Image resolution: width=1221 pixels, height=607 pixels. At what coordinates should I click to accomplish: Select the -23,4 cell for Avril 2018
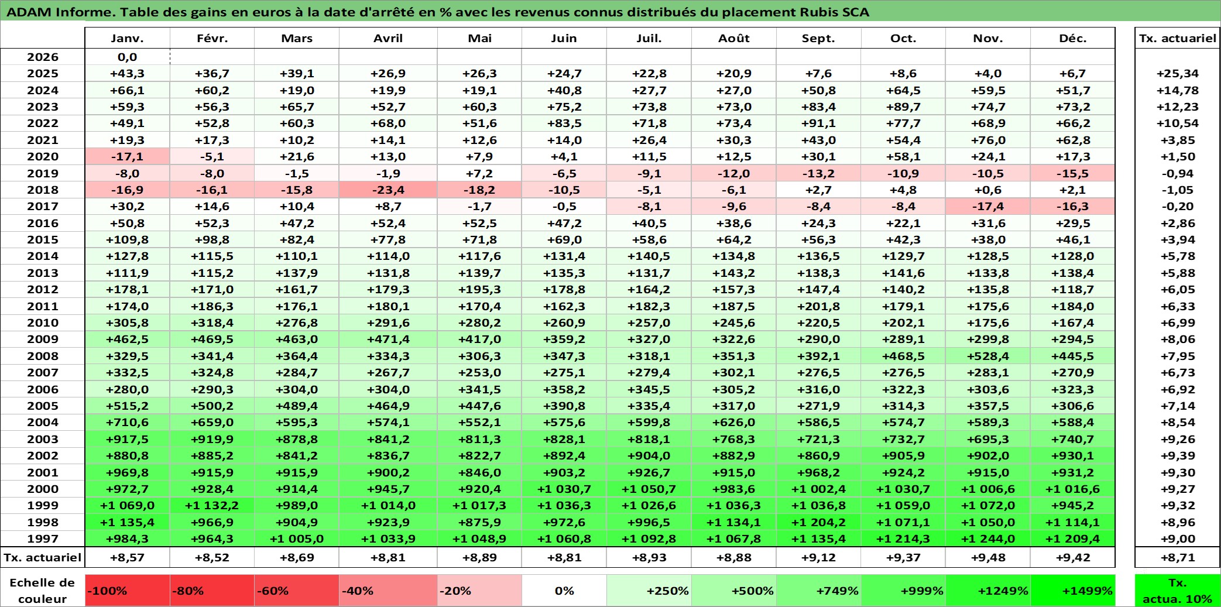(388, 190)
